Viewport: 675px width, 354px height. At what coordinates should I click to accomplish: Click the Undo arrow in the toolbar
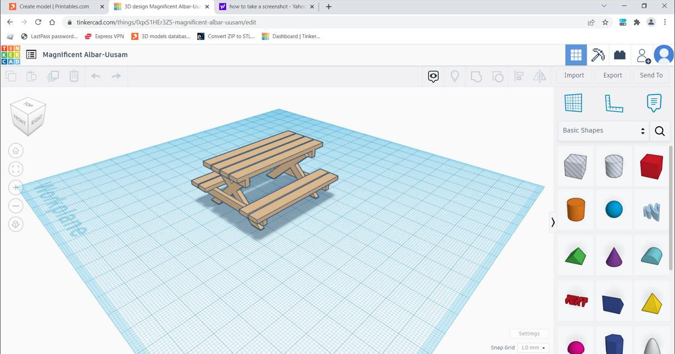(x=96, y=76)
